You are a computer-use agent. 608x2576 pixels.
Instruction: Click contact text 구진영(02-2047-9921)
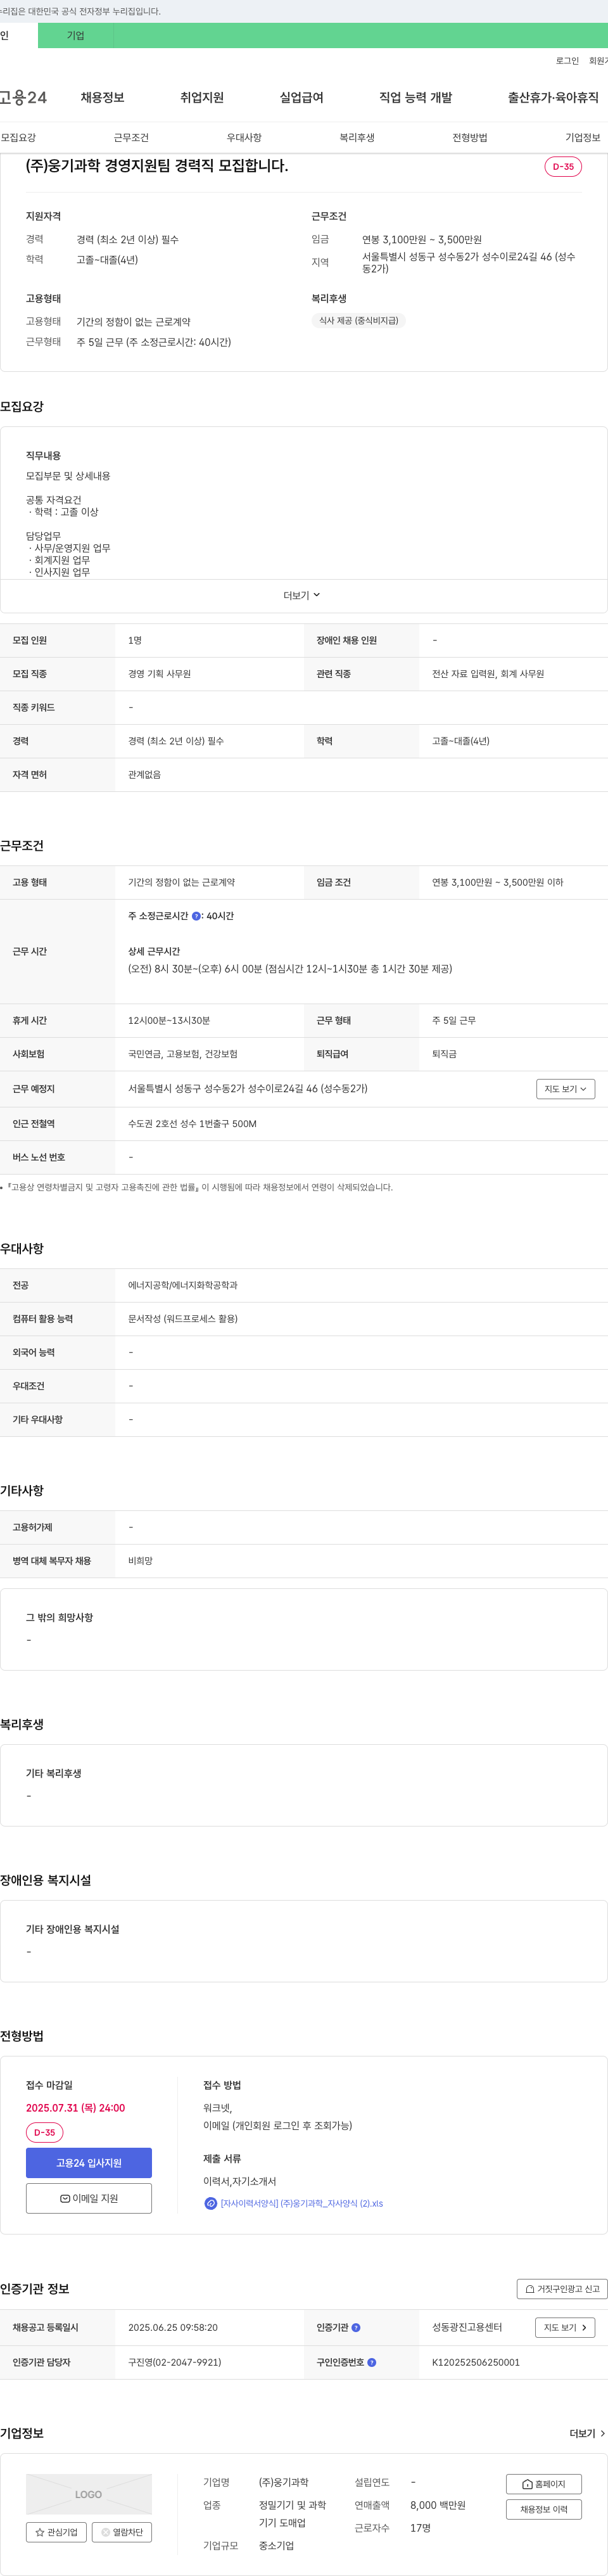coord(174,2362)
